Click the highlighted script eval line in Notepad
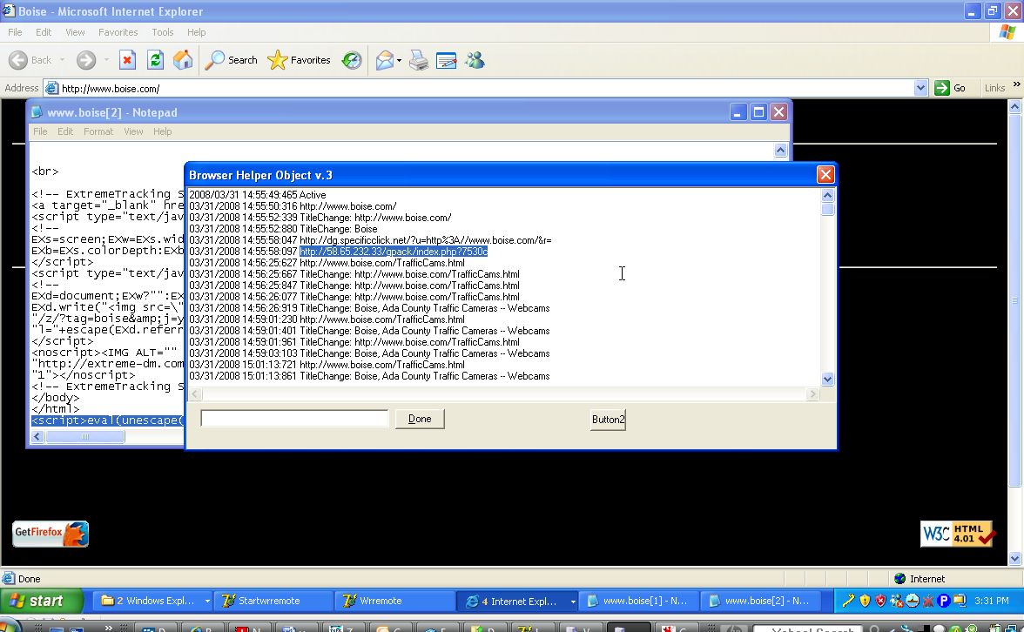 108,420
